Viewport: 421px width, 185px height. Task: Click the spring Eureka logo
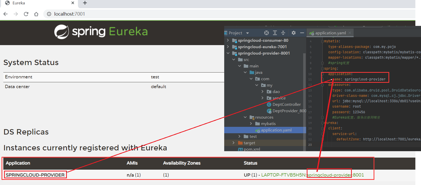(x=101, y=32)
